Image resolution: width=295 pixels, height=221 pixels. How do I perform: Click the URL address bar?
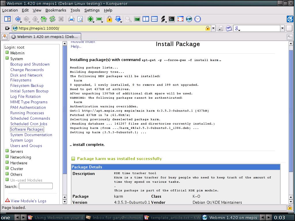[x=111, y=28]
